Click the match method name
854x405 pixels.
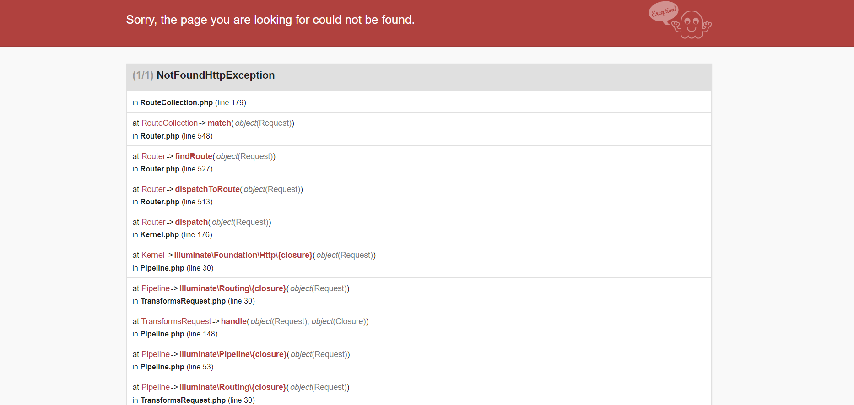[219, 123]
